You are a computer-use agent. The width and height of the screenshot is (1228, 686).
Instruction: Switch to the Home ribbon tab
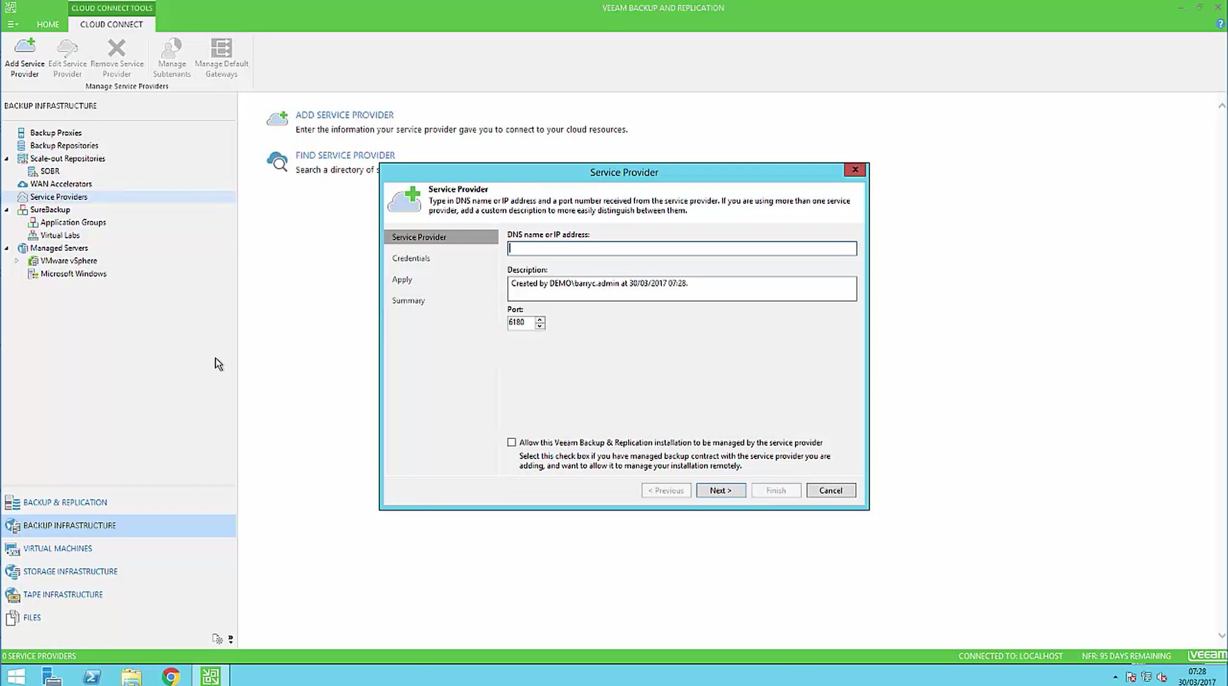coord(48,24)
